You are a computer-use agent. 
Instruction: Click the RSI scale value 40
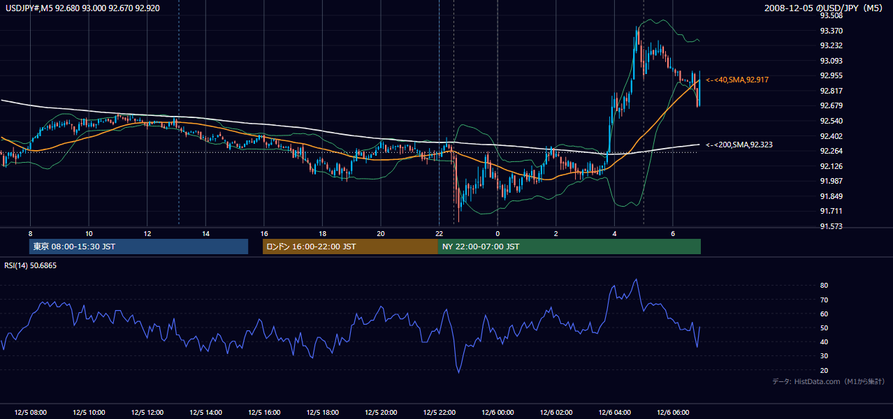pos(824,341)
